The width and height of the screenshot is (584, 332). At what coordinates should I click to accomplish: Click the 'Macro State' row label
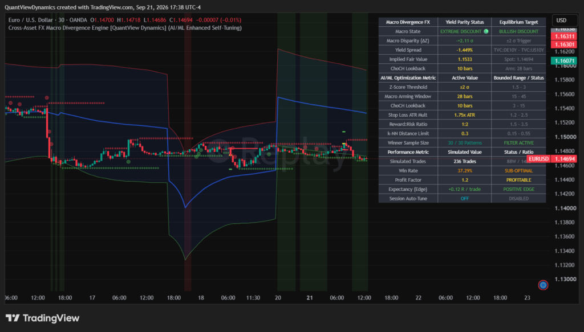point(408,31)
